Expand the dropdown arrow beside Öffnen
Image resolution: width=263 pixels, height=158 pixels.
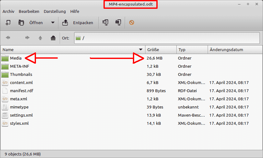(53, 23)
